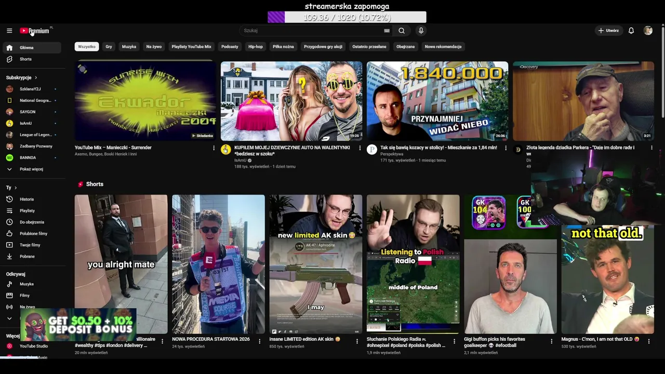Click the YouTube Premium logo

coord(35,31)
